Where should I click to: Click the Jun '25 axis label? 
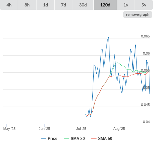(44, 129)
